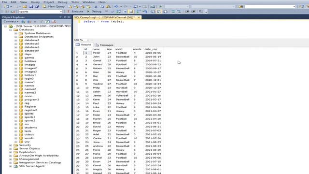Open the Find combo box dropdown arrow
Screen dimensions: 309x174
pos(294,6)
